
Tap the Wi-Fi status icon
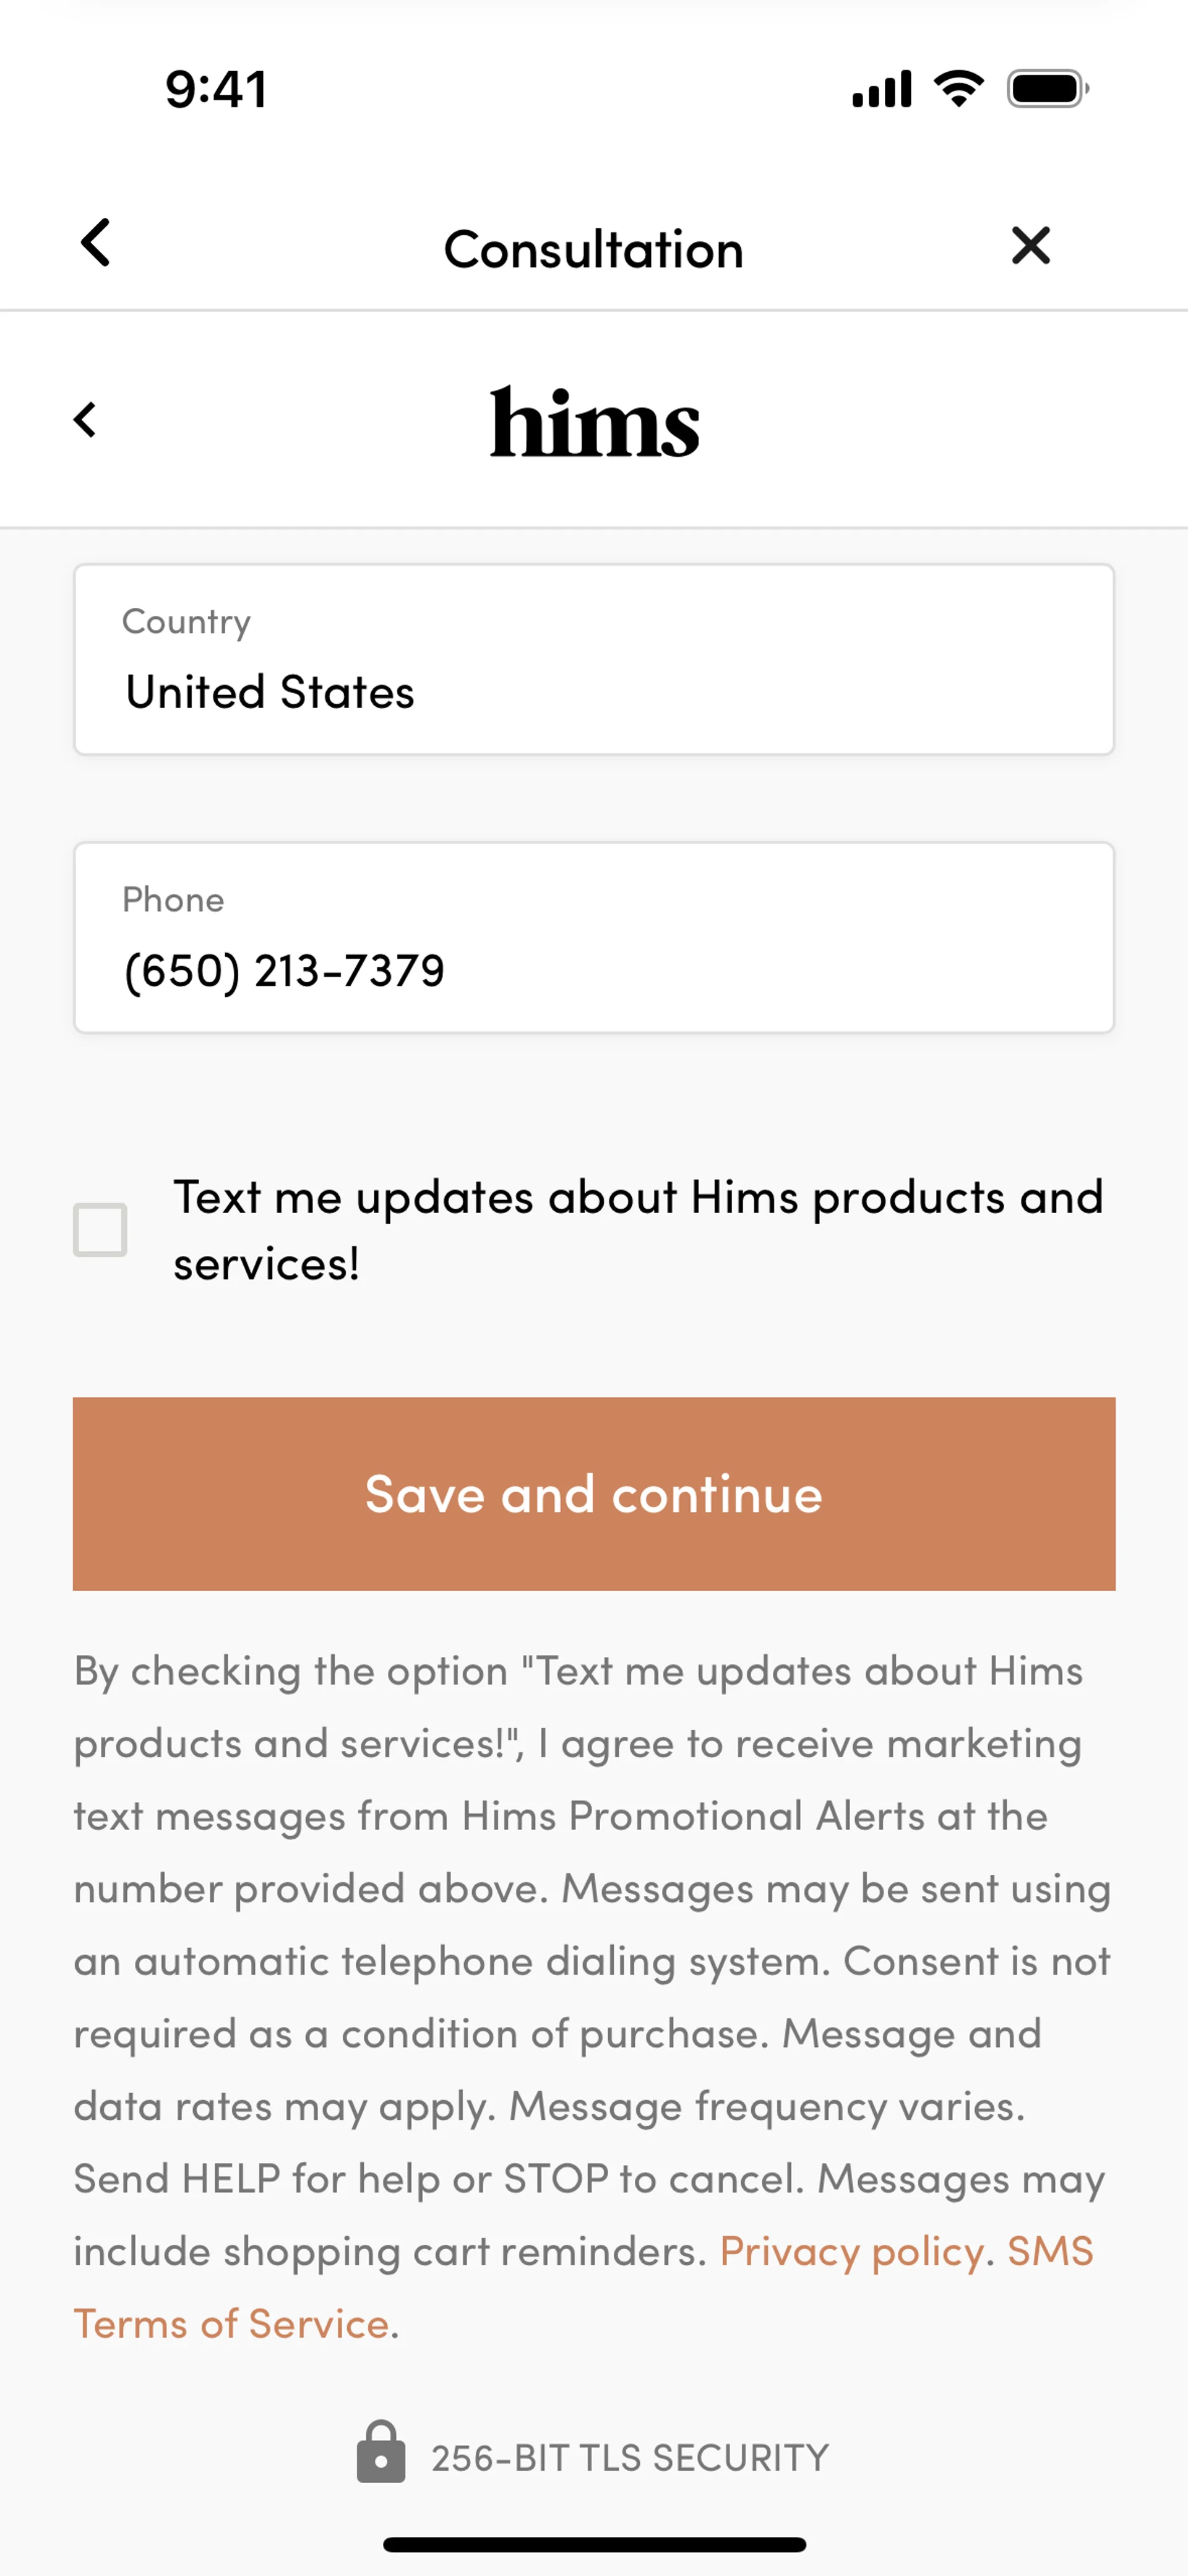958,89
